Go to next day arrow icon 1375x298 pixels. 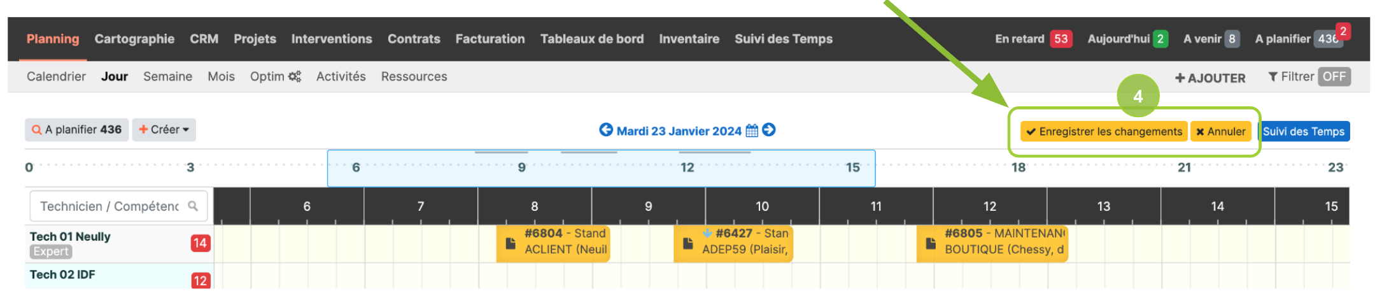tap(769, 130)
